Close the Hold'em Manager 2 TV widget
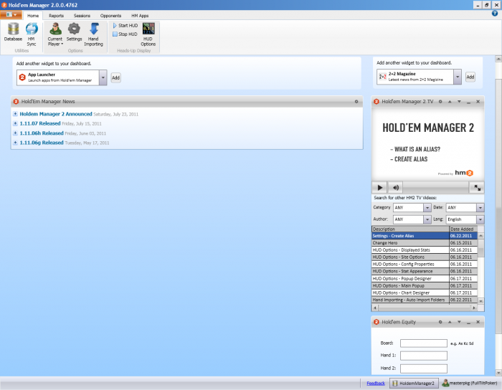502x390 pixels. [478, 101]
